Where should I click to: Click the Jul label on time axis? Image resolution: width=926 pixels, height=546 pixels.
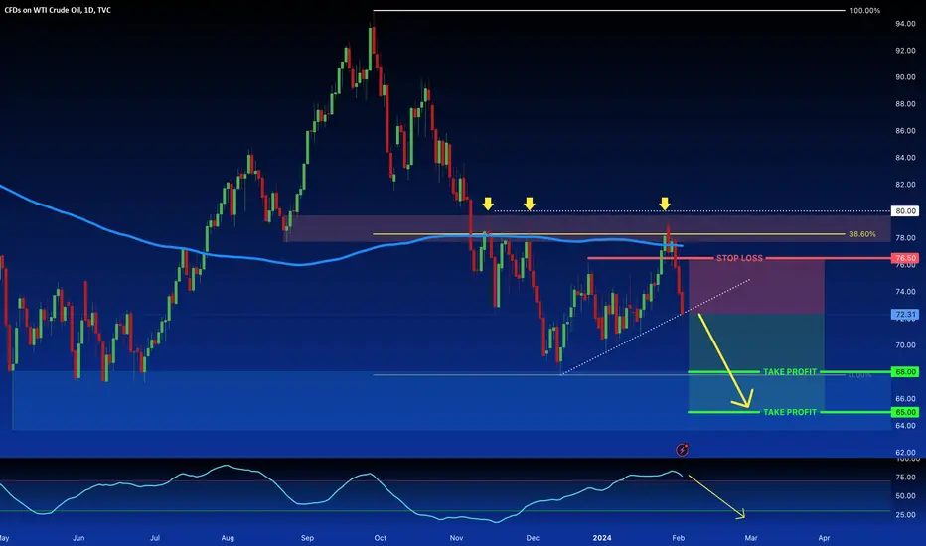point(155,538)
